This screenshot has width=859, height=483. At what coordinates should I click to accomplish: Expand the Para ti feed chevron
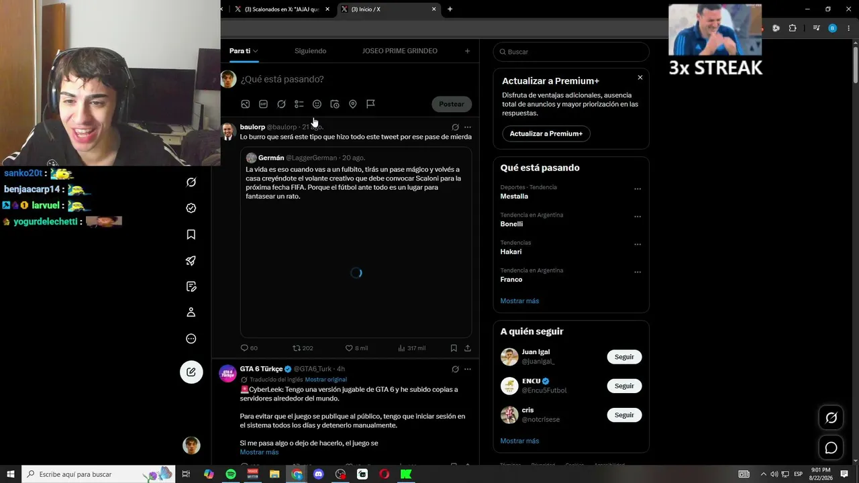coord(256,51)
